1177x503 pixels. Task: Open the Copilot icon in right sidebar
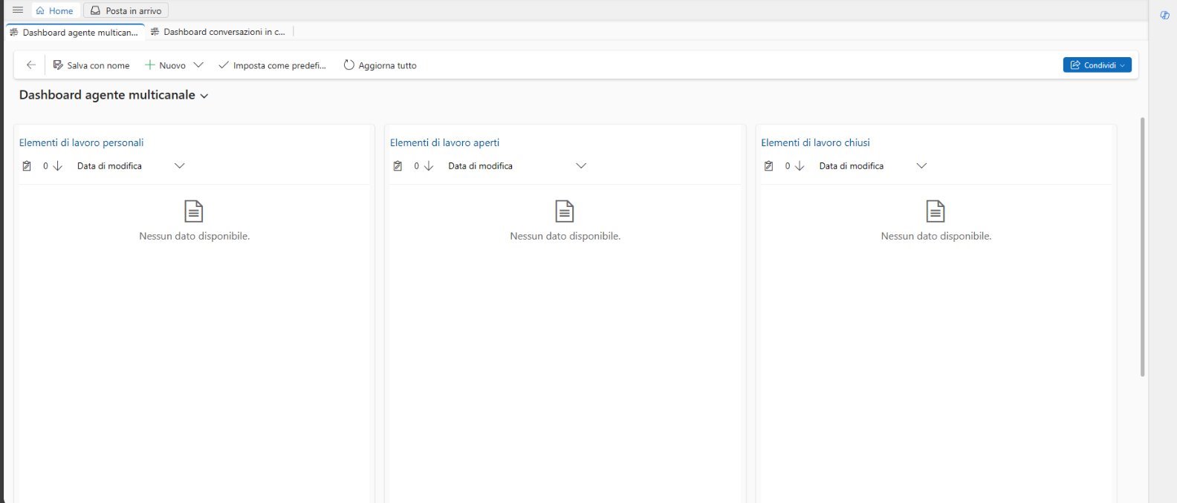(1164, 15)
